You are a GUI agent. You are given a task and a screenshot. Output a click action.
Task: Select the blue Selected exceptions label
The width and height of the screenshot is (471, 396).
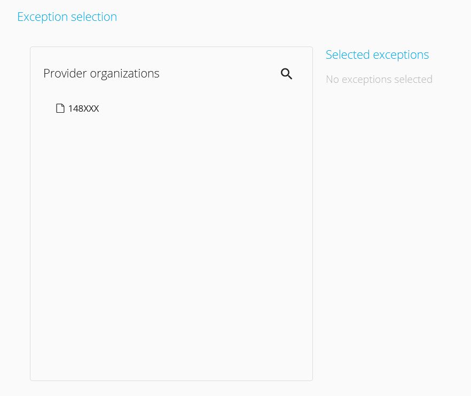click(377, 55)
